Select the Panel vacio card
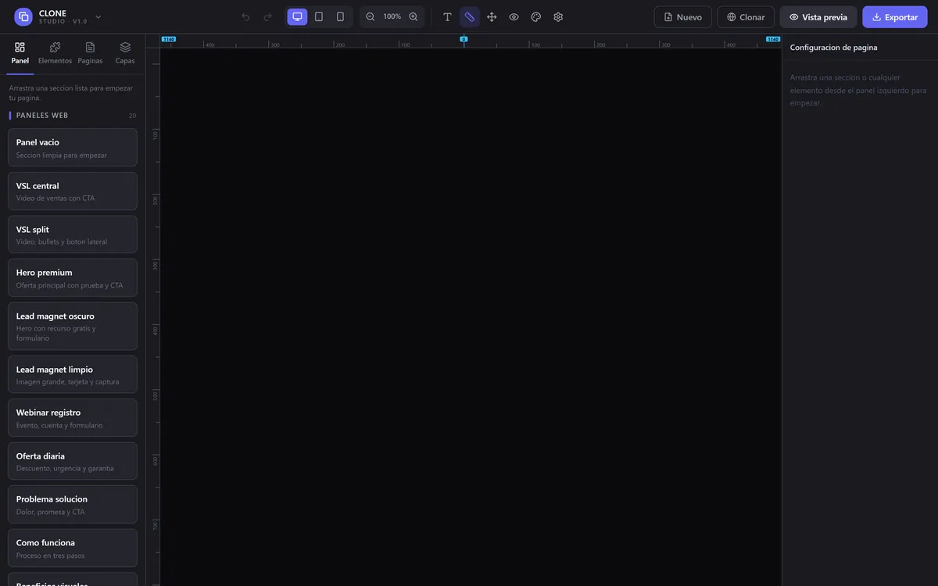The height and width of the screenshot is (586, 938). pos(73,148)
